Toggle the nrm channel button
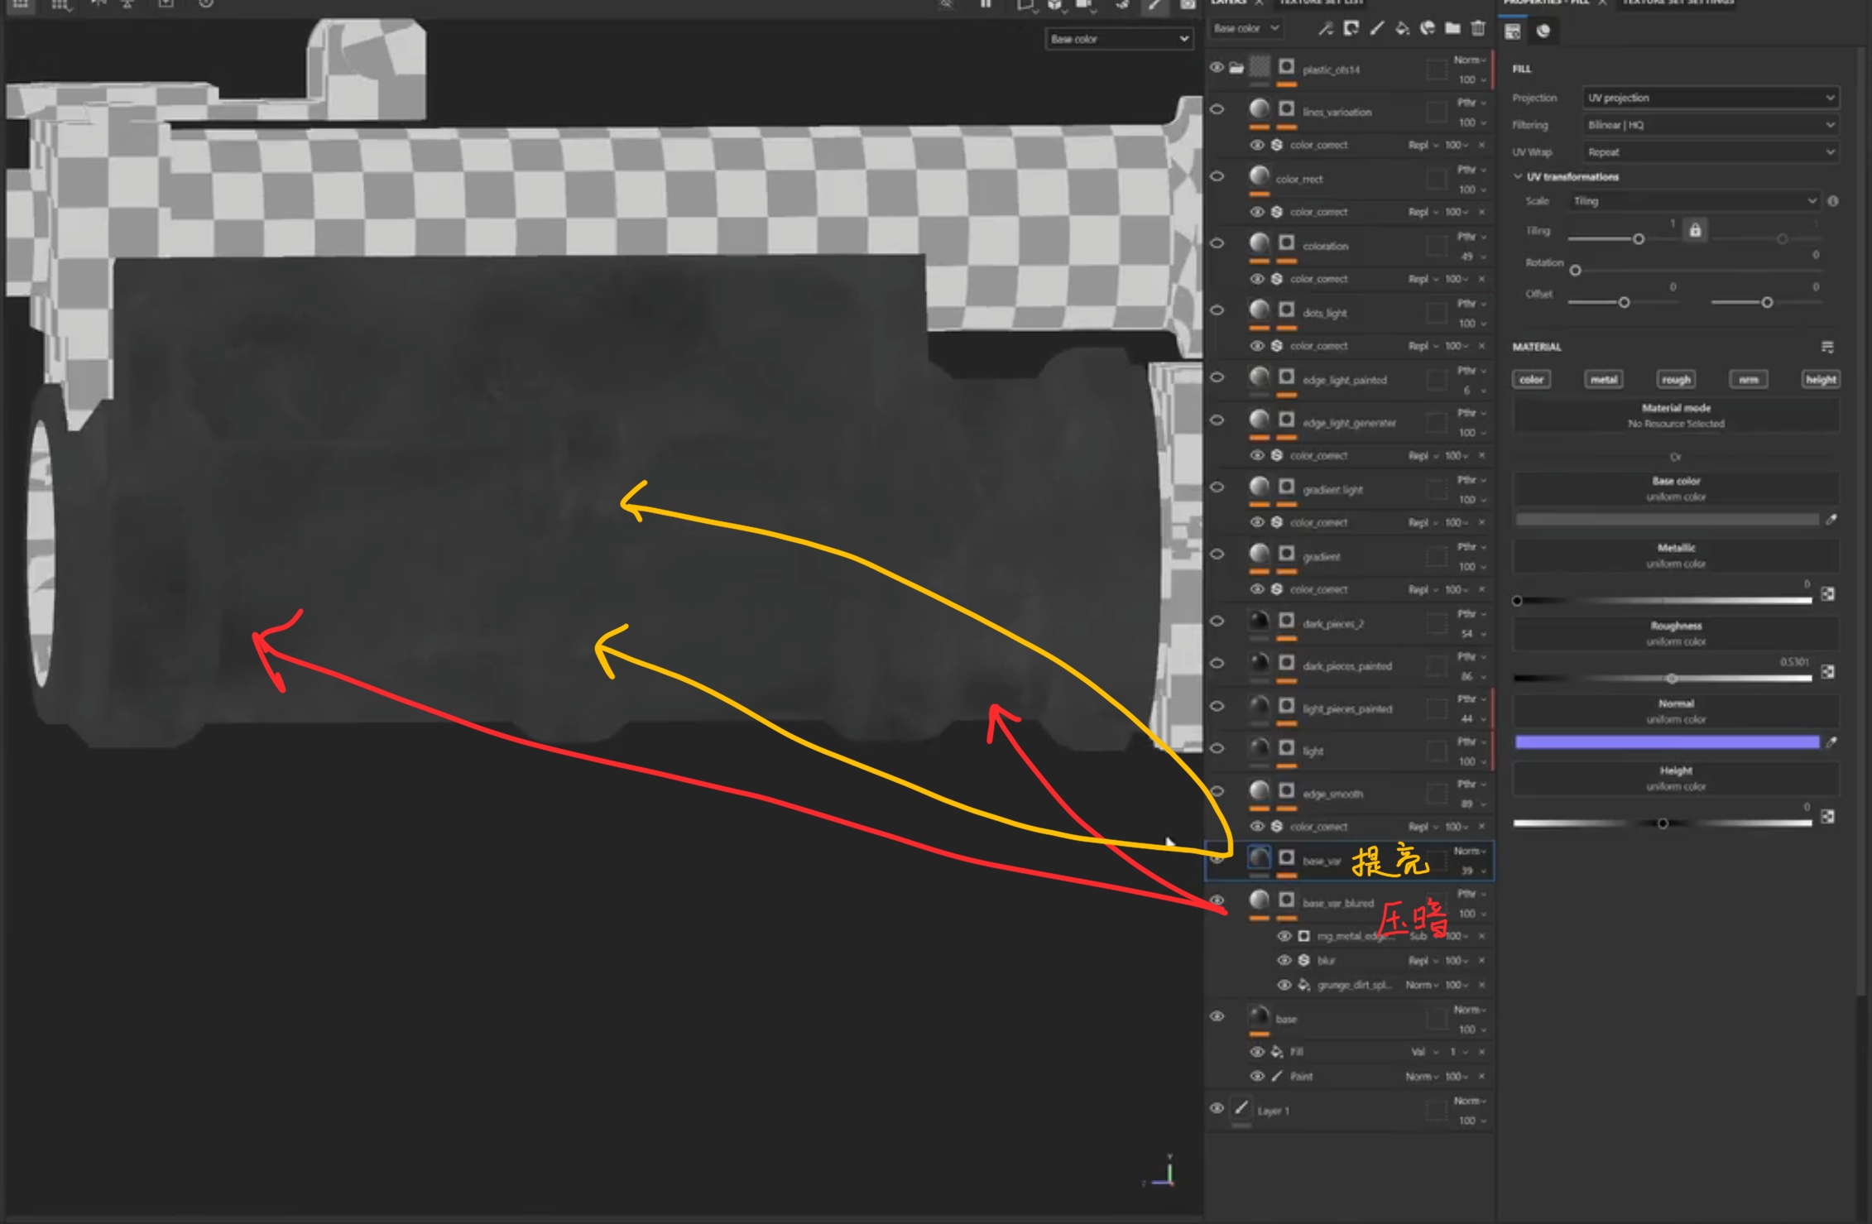This screenshot has height=1224, width=1872. tap(1748, 379)
